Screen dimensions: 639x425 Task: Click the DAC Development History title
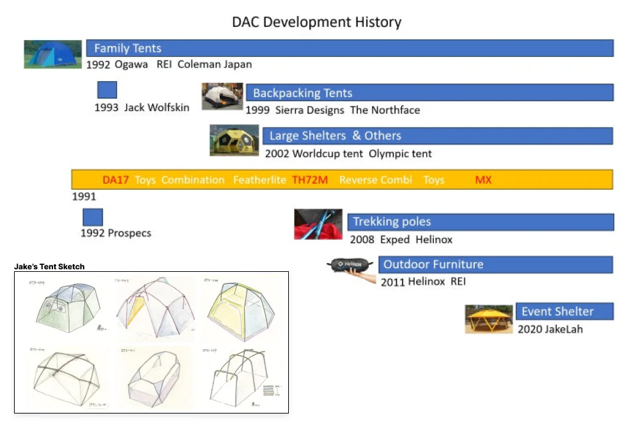pyautogui.click(x=317, y=22)
